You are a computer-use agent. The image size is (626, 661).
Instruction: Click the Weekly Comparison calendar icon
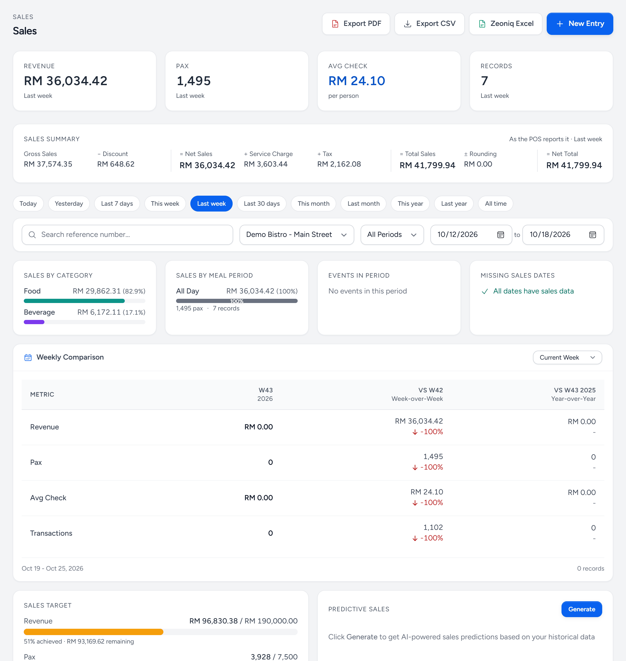[x=28, y=358]
